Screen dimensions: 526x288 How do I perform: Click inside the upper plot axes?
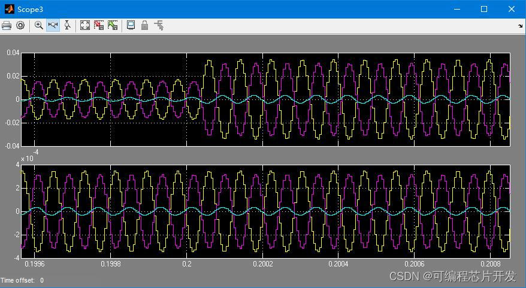point(265,99)
